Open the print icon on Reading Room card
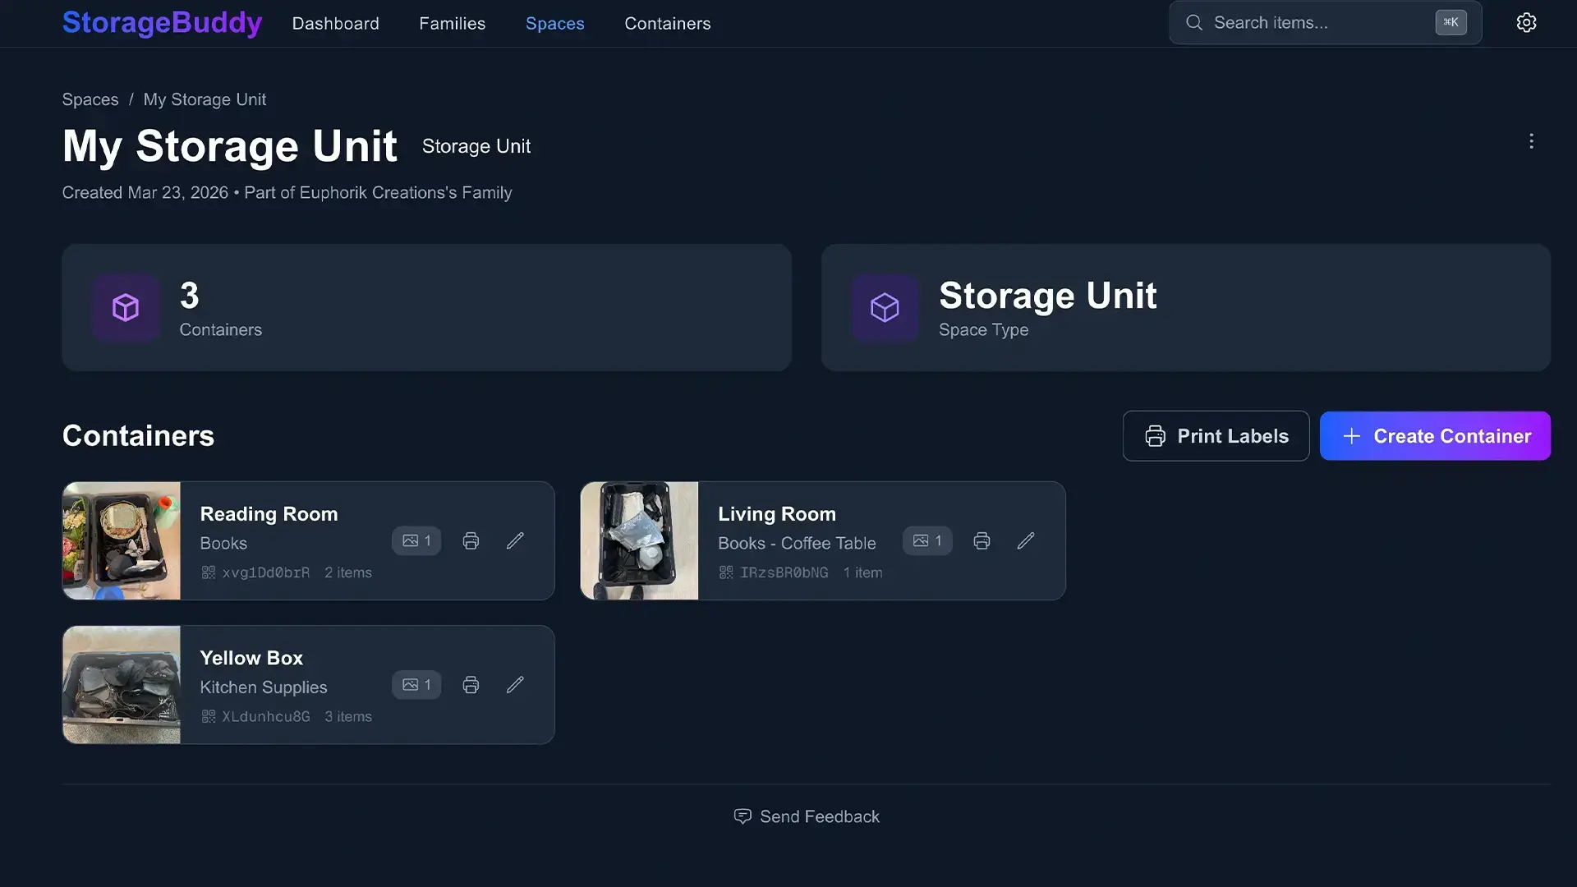The width and height of the screenshot is (1577, 887). coord(471,540)
